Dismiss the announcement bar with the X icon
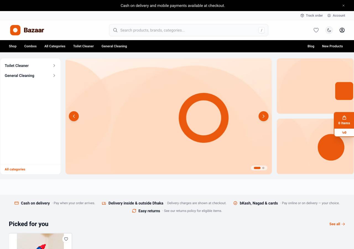Viewport: 354px width, 249px height. (343, 6)
